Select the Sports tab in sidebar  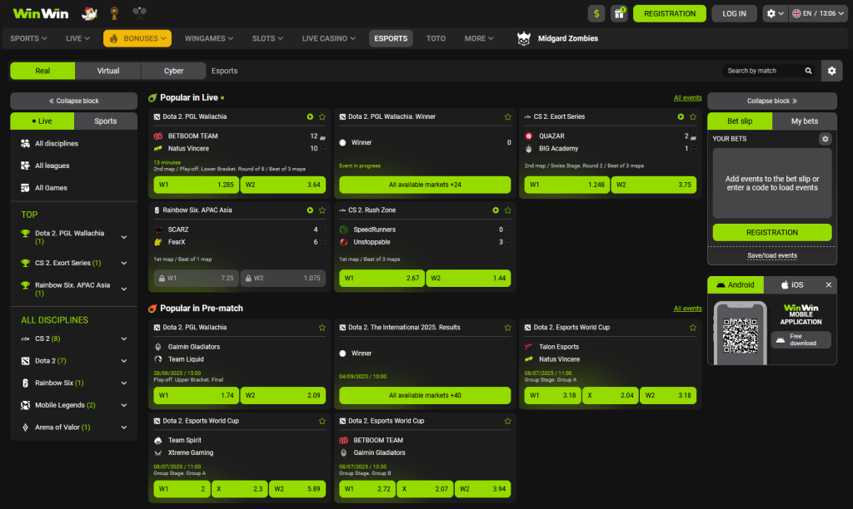[x=106, y=121]
